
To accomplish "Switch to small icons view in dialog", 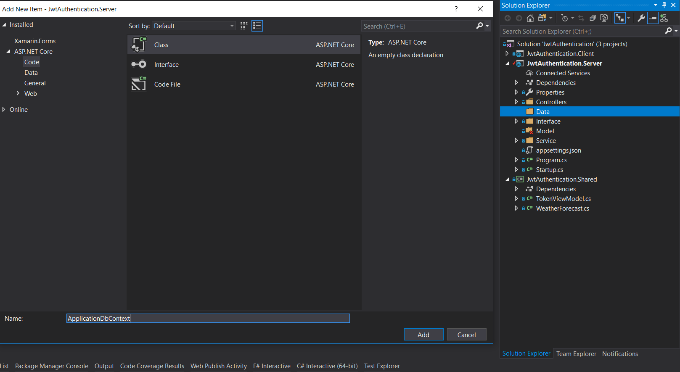I will [x=244, y=26].
